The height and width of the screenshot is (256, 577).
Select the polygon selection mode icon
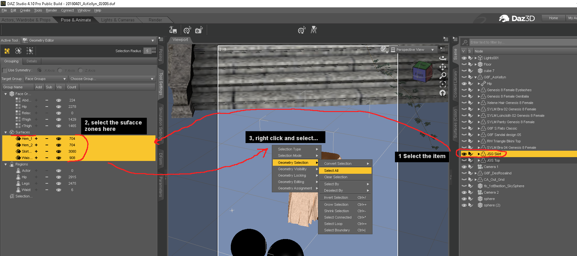(x=7, y=51)
